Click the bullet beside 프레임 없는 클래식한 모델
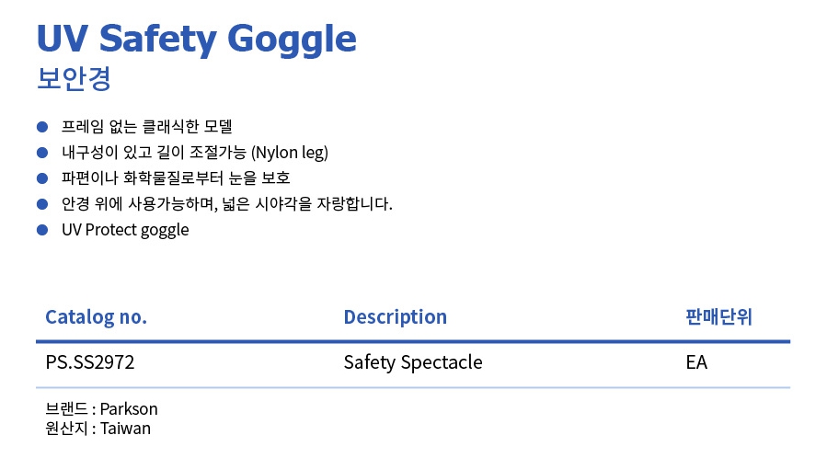Viewport: 827px width, 458px height. (41, 125)
